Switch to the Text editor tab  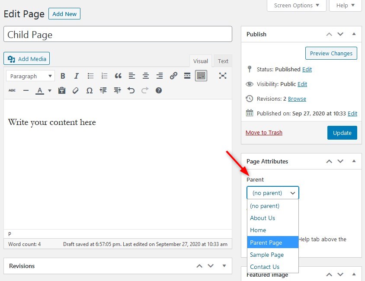(x=223, y=61)
